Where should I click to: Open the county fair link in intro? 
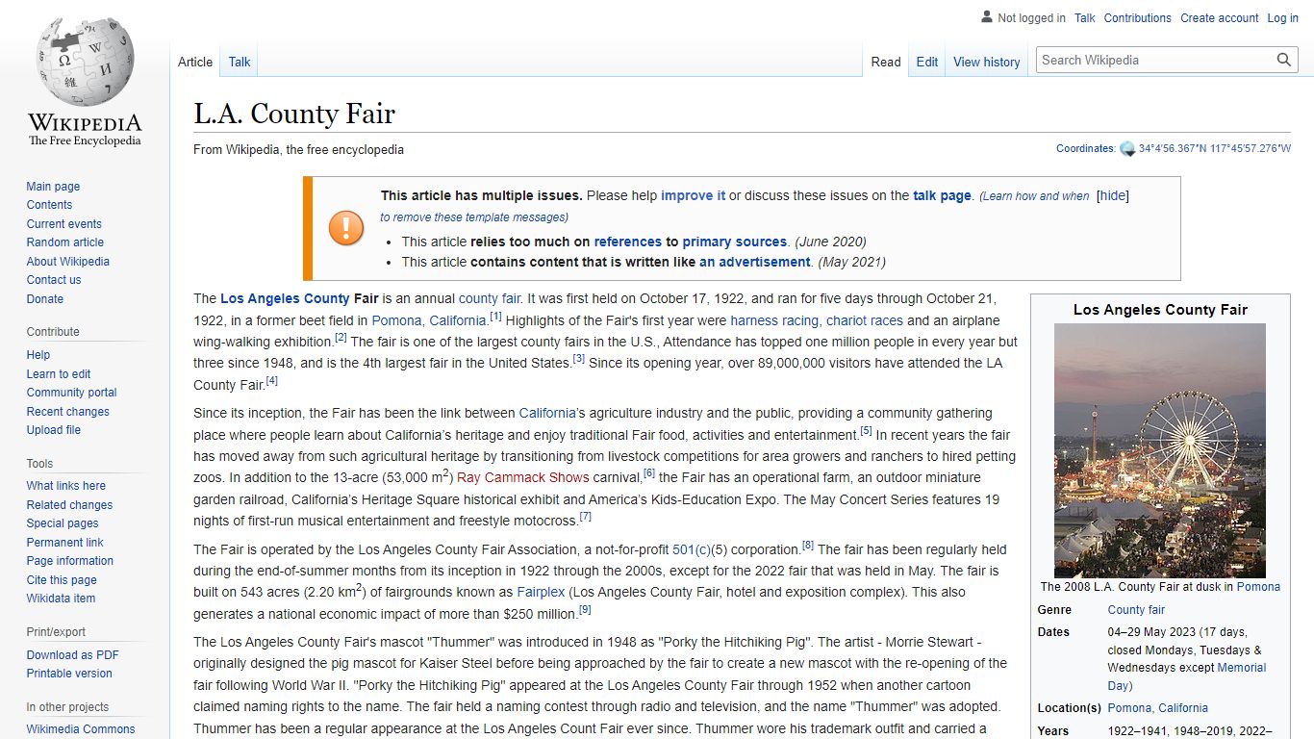[490, 298]
